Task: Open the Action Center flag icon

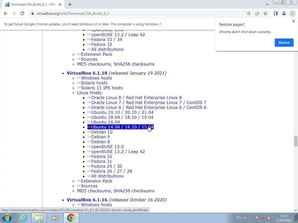Action: point(257,218)
